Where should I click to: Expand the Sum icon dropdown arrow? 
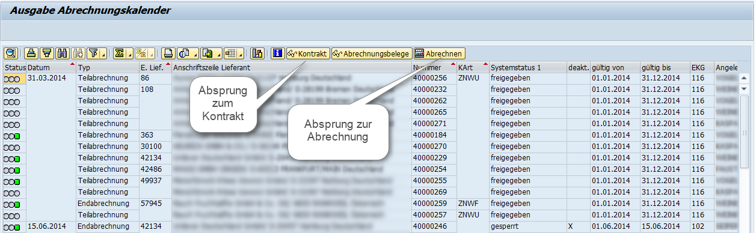click(131, 53)
